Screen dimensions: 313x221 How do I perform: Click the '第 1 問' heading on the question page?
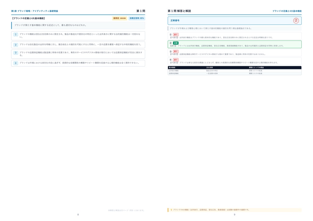pyautogui.click(x=141, y=11)
